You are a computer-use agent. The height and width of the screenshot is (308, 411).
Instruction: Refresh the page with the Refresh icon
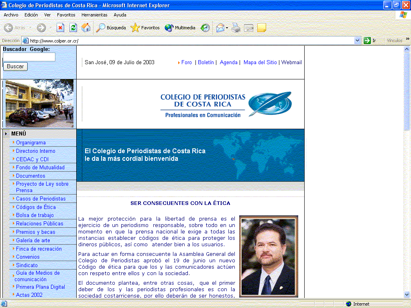[73, 28]
